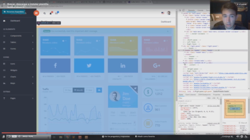Click the rewind playback icon

pyautogui.click(x=9, y=136)
